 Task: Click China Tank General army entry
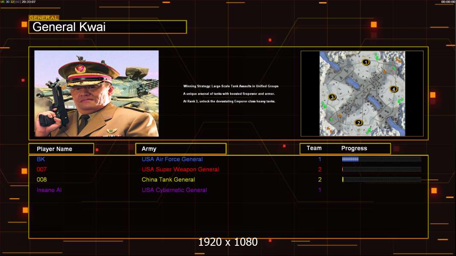pos(168,180)
